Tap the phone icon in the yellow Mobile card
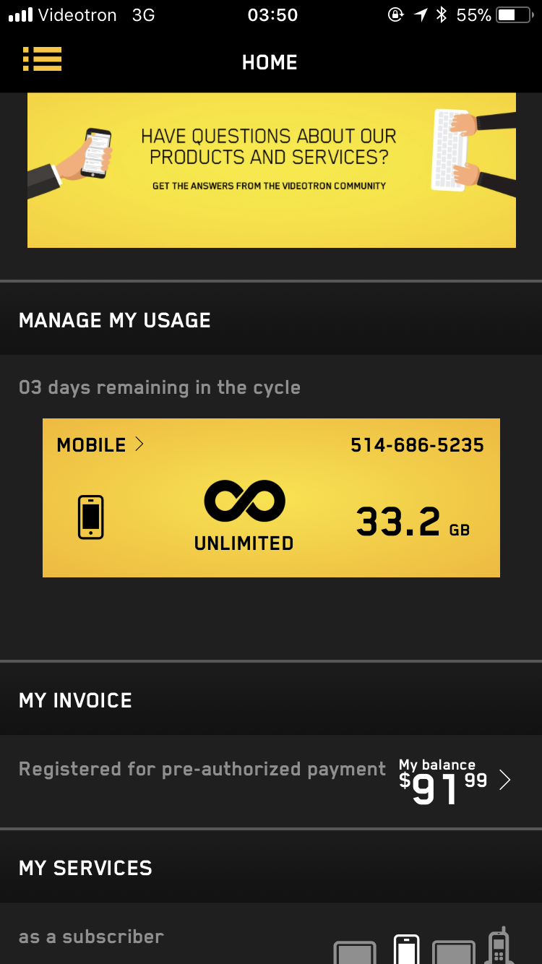The width and height of the screenshot is (542, 964). point(91,517)
